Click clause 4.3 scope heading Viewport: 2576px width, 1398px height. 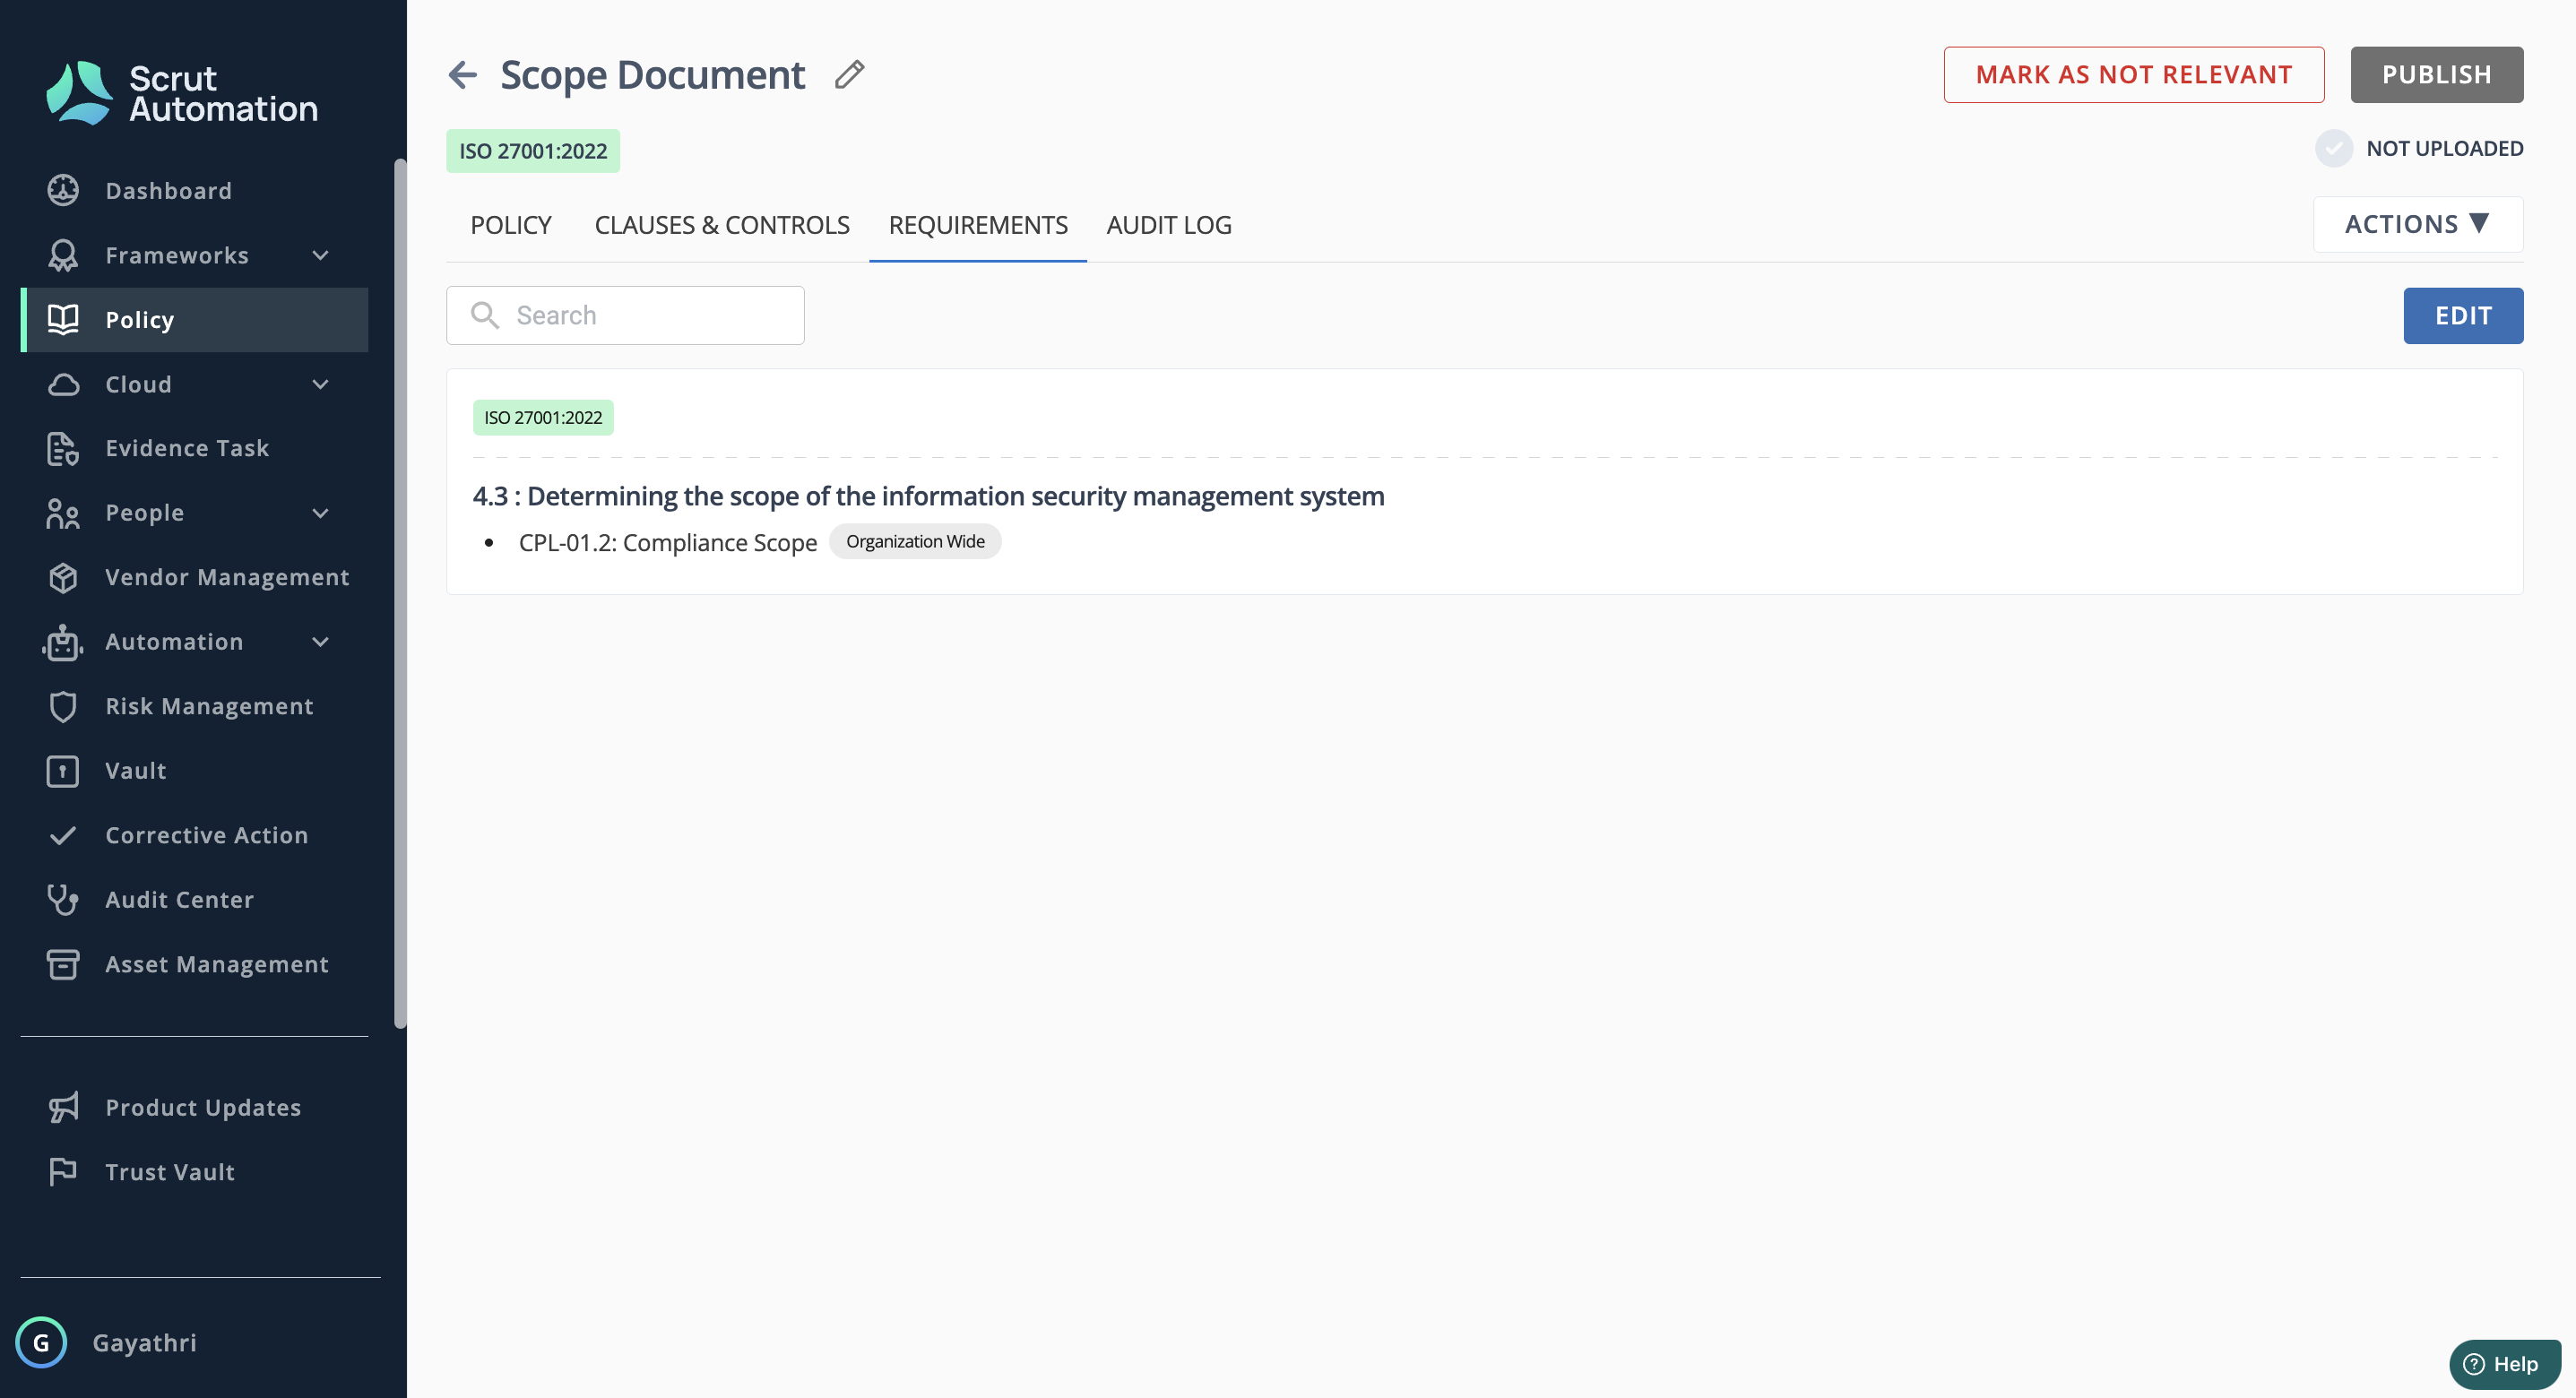[928, 496]
